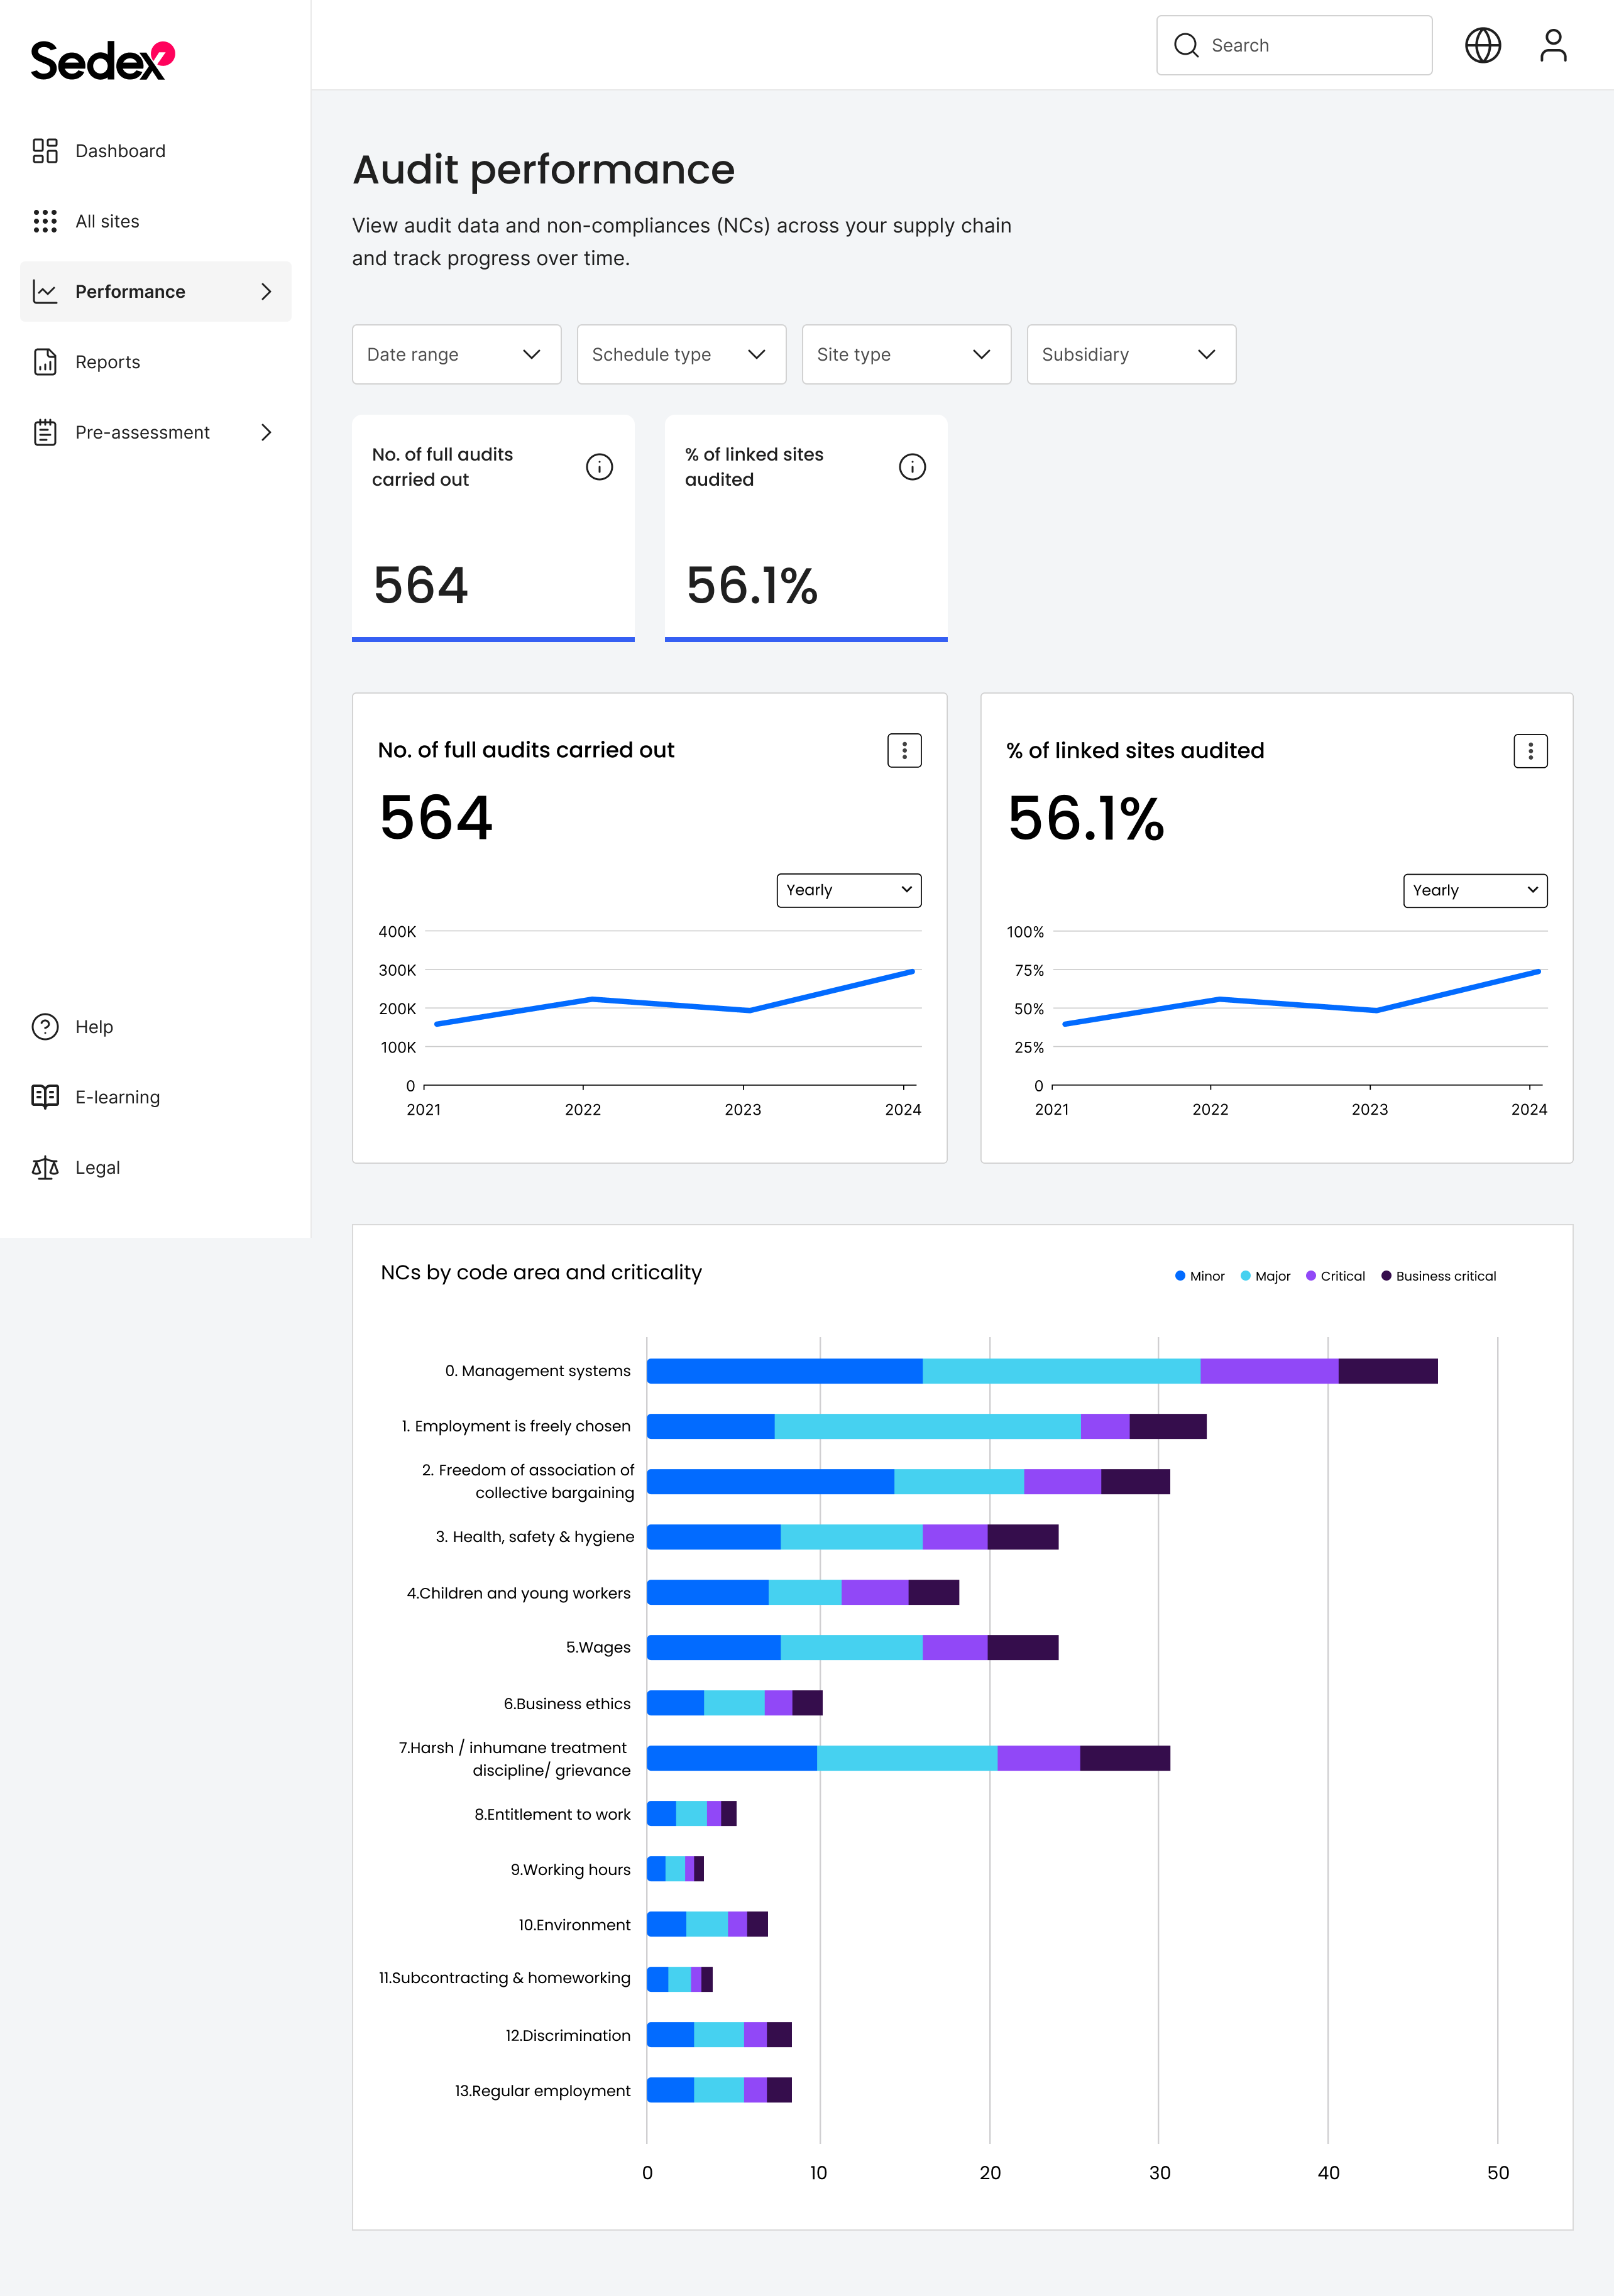Click info icon on full audits card
The width and height of the screenshot is (1614, 2296).
tap(599, 467)
